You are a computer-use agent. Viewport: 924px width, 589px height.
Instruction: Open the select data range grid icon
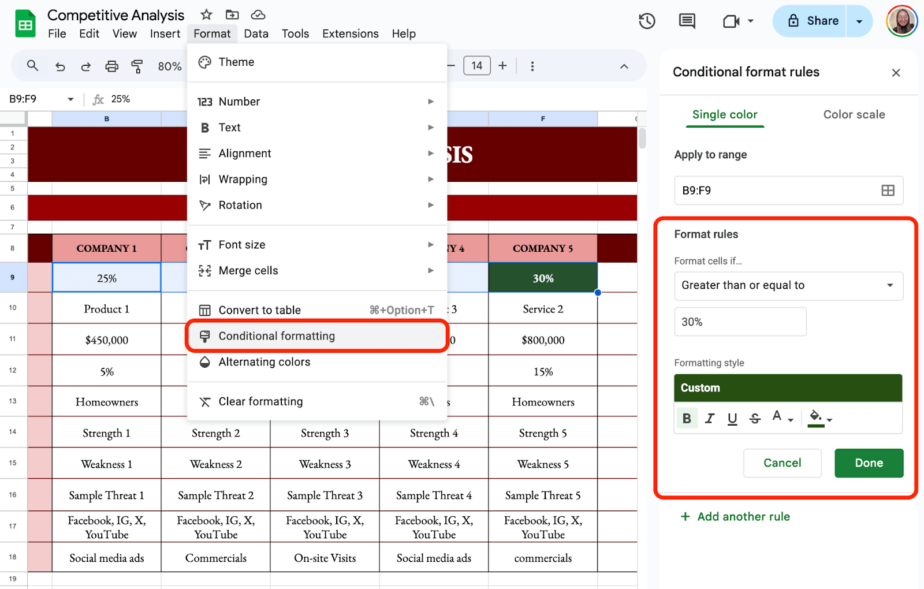[888, 190]
